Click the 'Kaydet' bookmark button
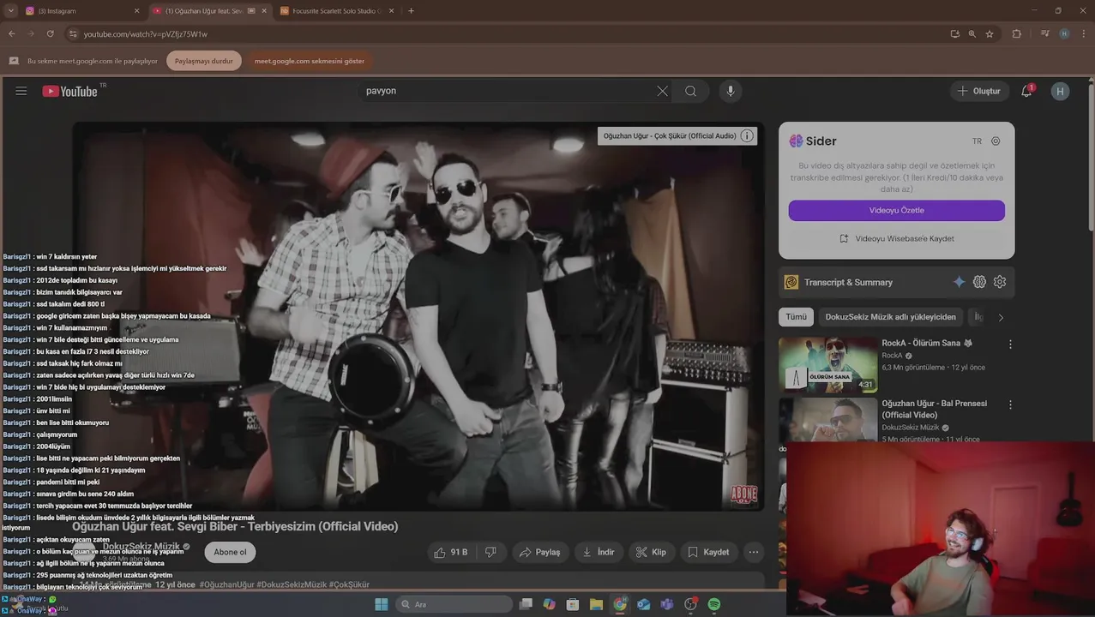This screenshot has height=617, width=1095. tap(709, 553)
